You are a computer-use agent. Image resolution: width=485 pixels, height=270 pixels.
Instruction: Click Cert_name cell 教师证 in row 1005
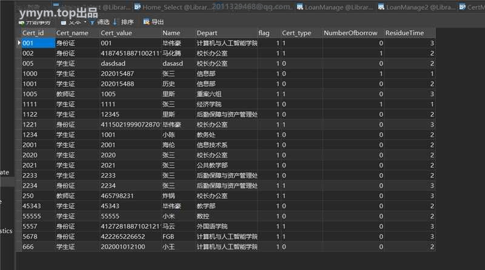pos(78,94)
